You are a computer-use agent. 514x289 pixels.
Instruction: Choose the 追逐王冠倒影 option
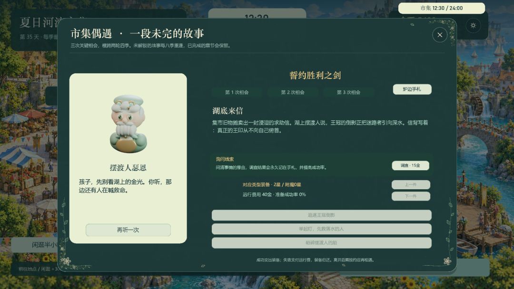point(322,215)
